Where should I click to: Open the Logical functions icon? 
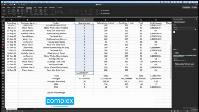click(22, 11)
